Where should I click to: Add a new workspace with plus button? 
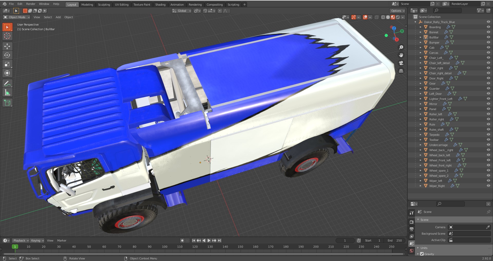pos(244,5)
